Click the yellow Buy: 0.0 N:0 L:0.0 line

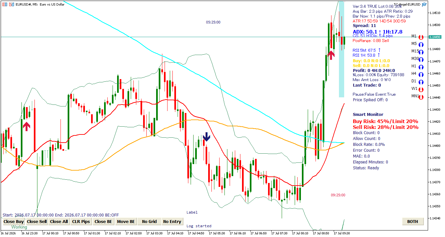[x=371, y=61]
